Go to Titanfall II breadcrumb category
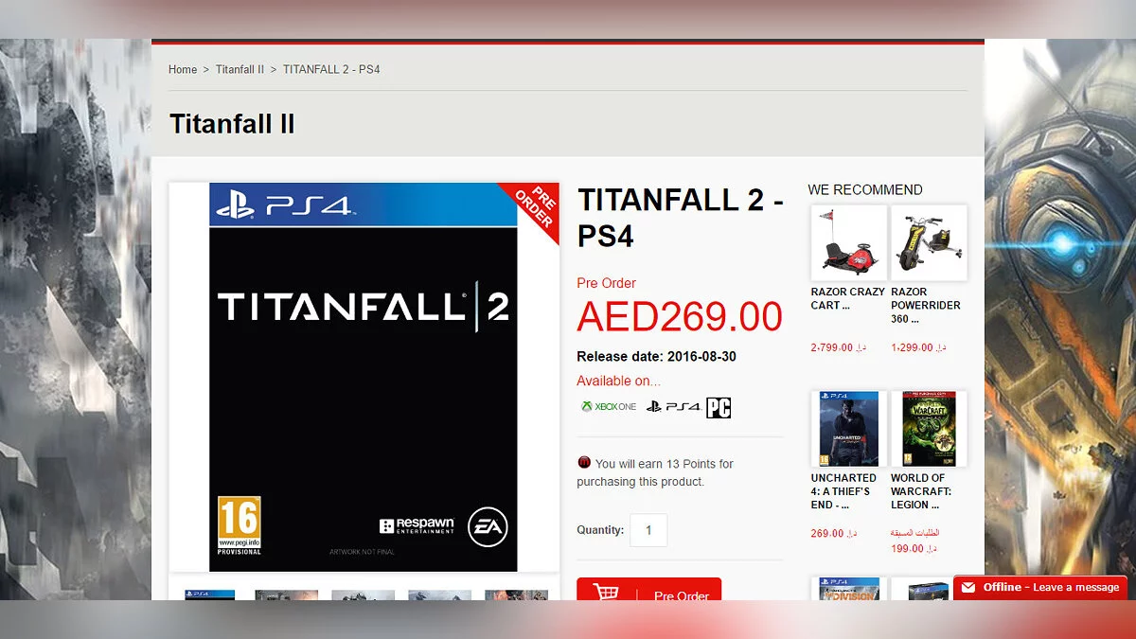 point(240,69)
